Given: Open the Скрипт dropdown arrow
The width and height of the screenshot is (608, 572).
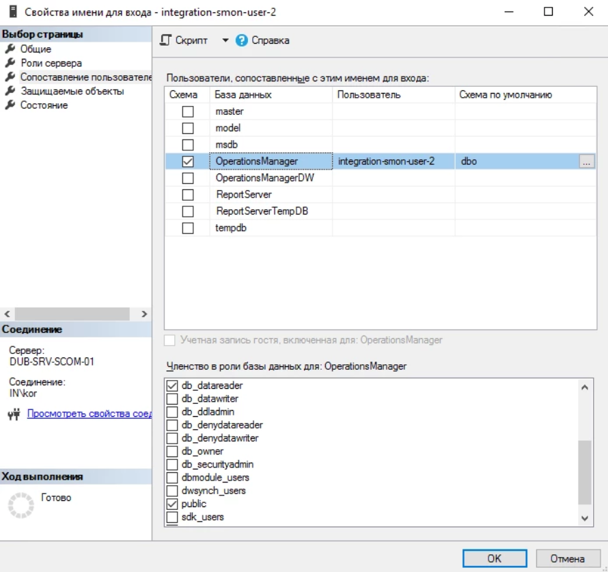Looking at the screenshot, I should (x=225, y=40).
